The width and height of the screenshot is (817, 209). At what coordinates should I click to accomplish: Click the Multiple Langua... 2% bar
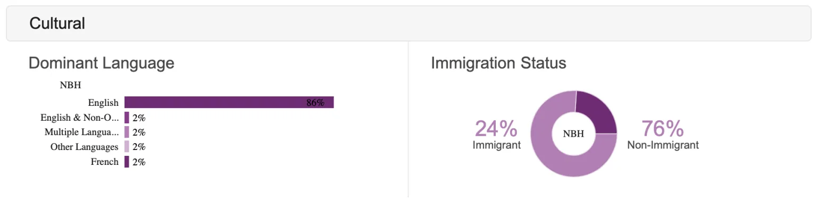pos(127,132)
